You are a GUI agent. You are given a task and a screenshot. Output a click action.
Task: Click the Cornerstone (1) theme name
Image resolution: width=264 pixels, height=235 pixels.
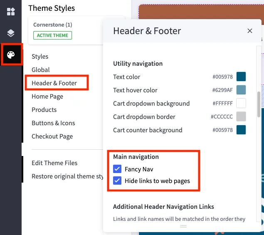coord(53,25)
